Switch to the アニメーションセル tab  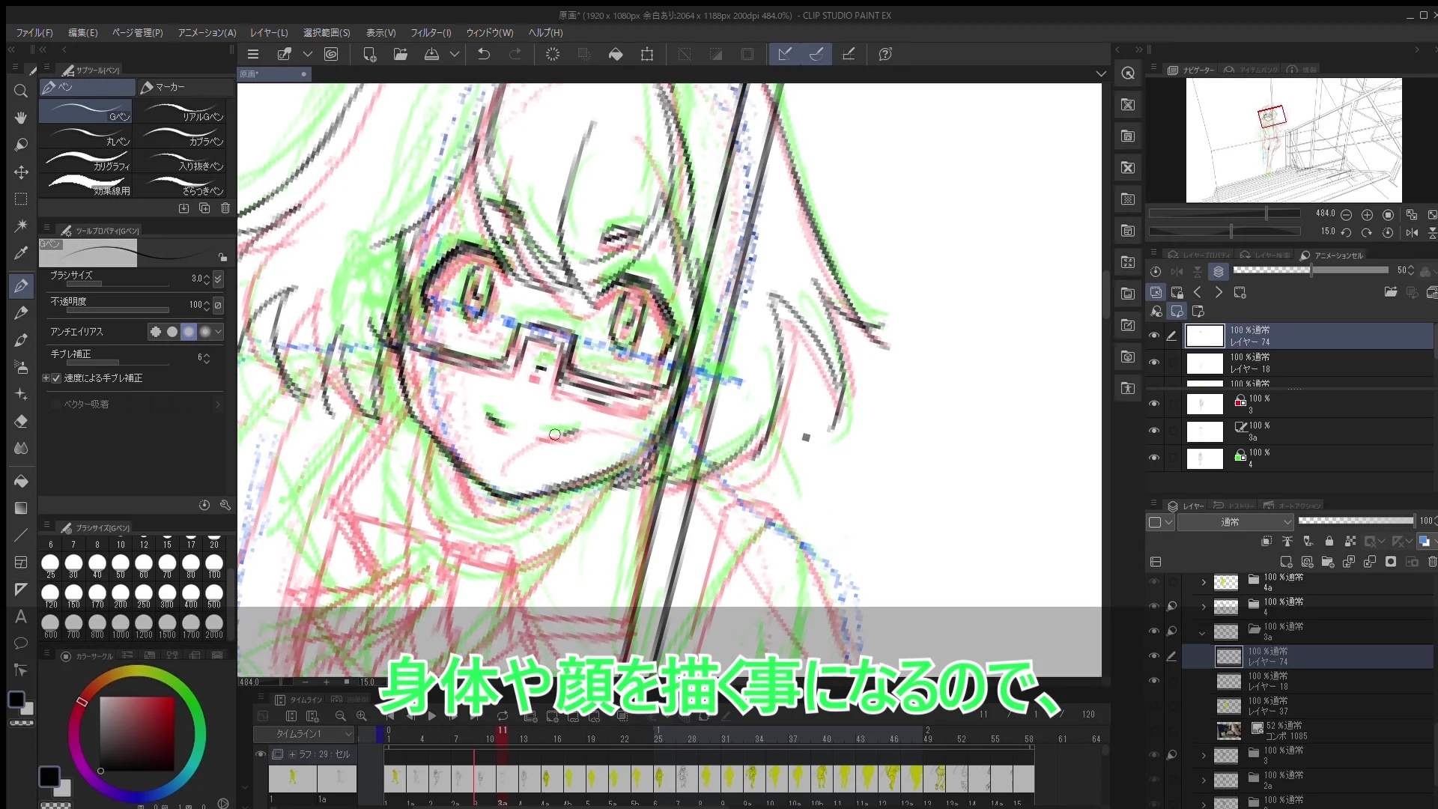1338,255
